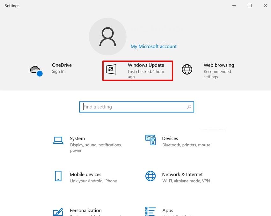The height and width of the screenshot is (216, 271).
Task: Open Apps settings
Action: coord(168,210)
